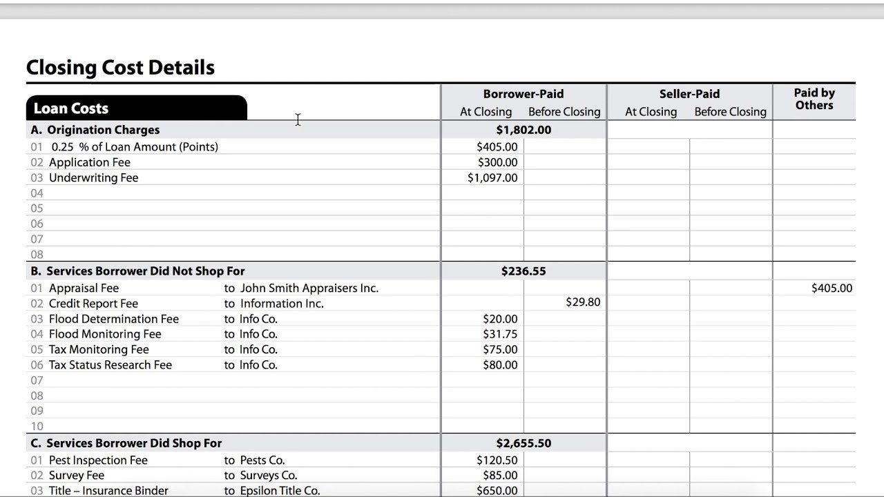This screenshot has width=884, height=497.
Task: Click Seller-Paid "At Closing" subheader
Action: tap(651, 112)
